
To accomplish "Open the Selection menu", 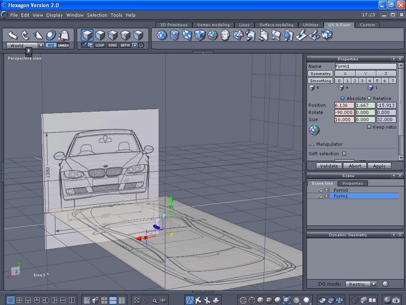I will point(97,15).
